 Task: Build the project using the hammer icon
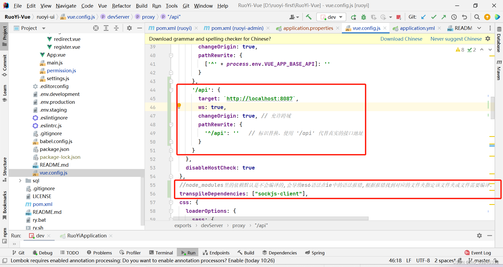(x=308, y=17)
